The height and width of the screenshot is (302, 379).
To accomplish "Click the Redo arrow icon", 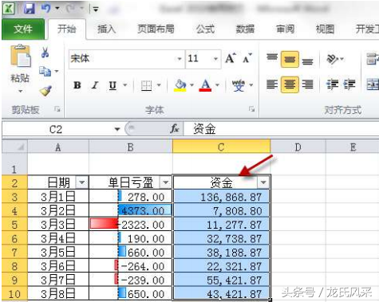I will tap(71, 9).
